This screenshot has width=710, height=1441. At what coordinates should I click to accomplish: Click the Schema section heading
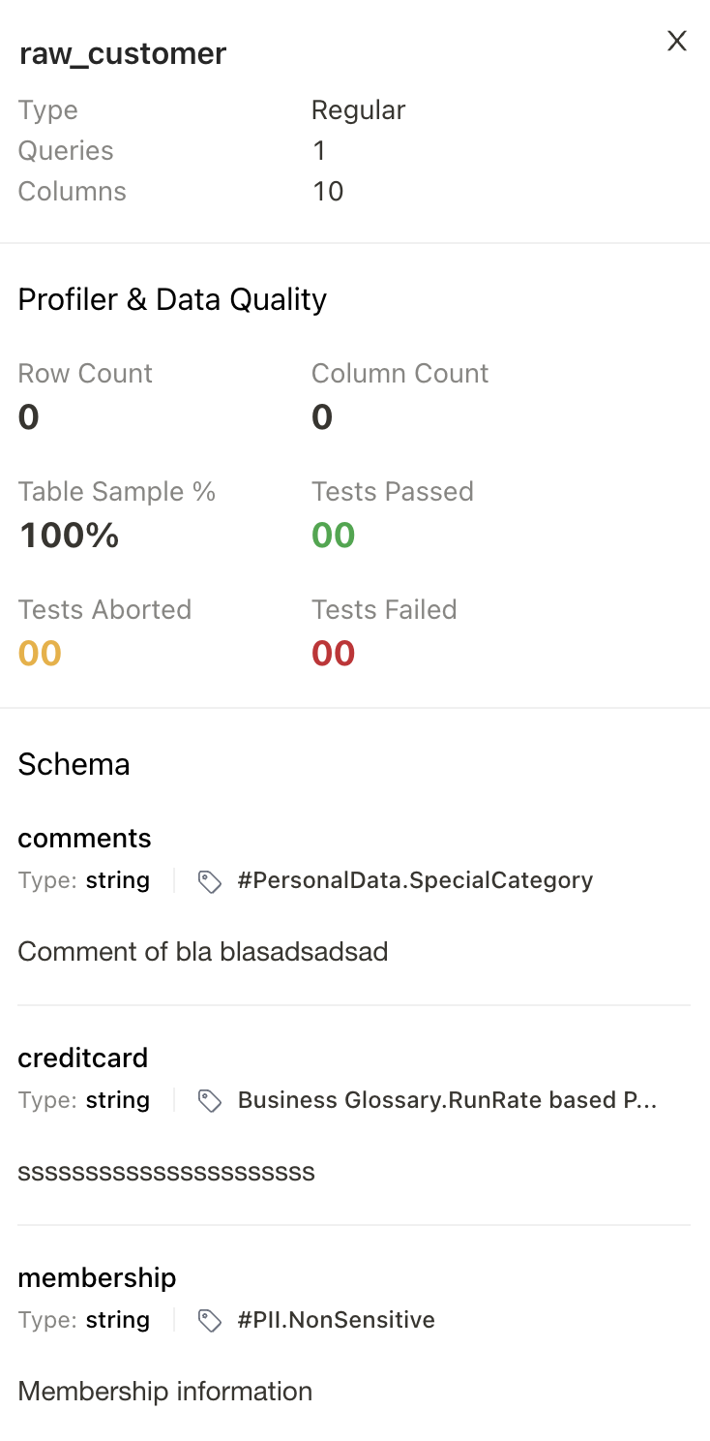tap(74, 764)
